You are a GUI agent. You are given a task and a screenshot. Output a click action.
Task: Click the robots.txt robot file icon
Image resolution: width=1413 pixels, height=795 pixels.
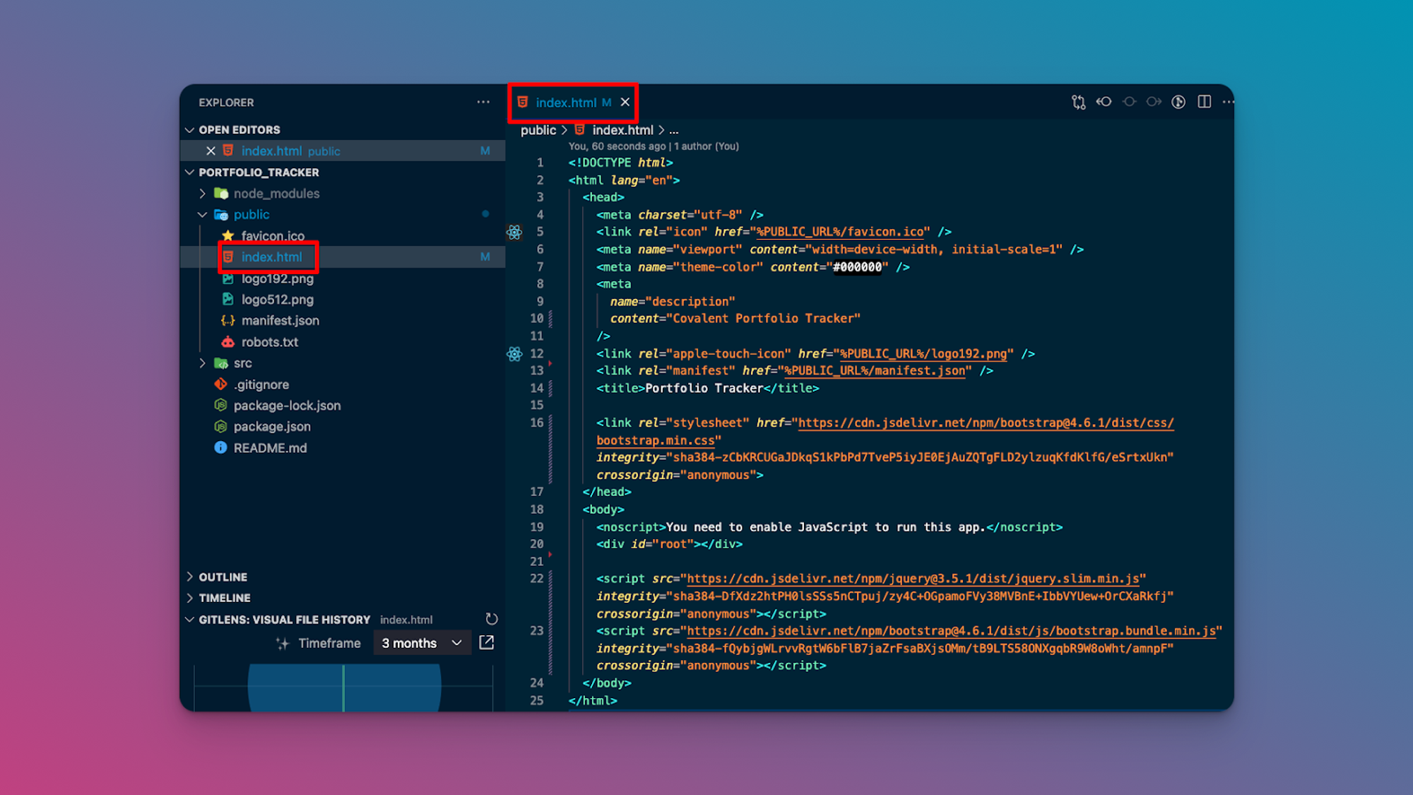pyautogui.click(x=227, y=341)
